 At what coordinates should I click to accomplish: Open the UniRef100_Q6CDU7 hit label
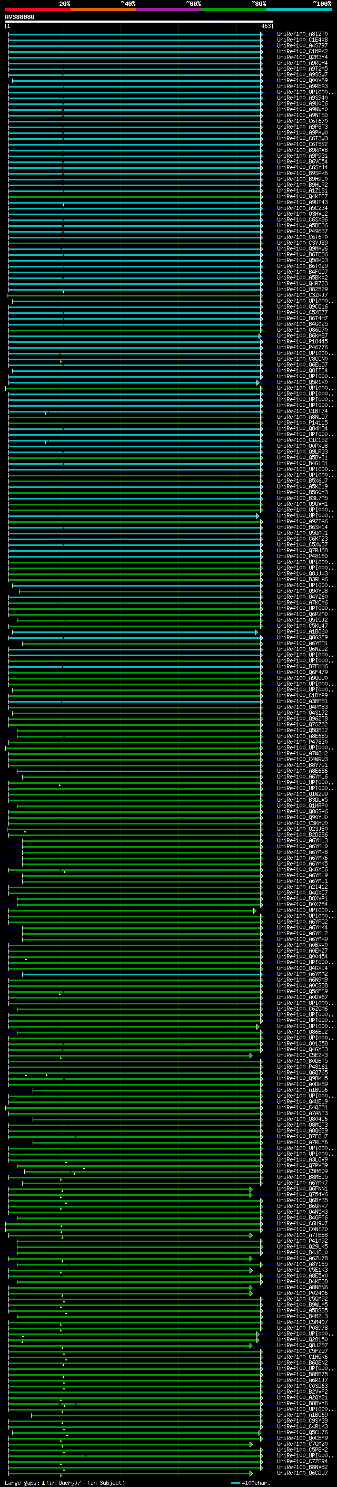pyautogui.click(x=302, y=1473)
